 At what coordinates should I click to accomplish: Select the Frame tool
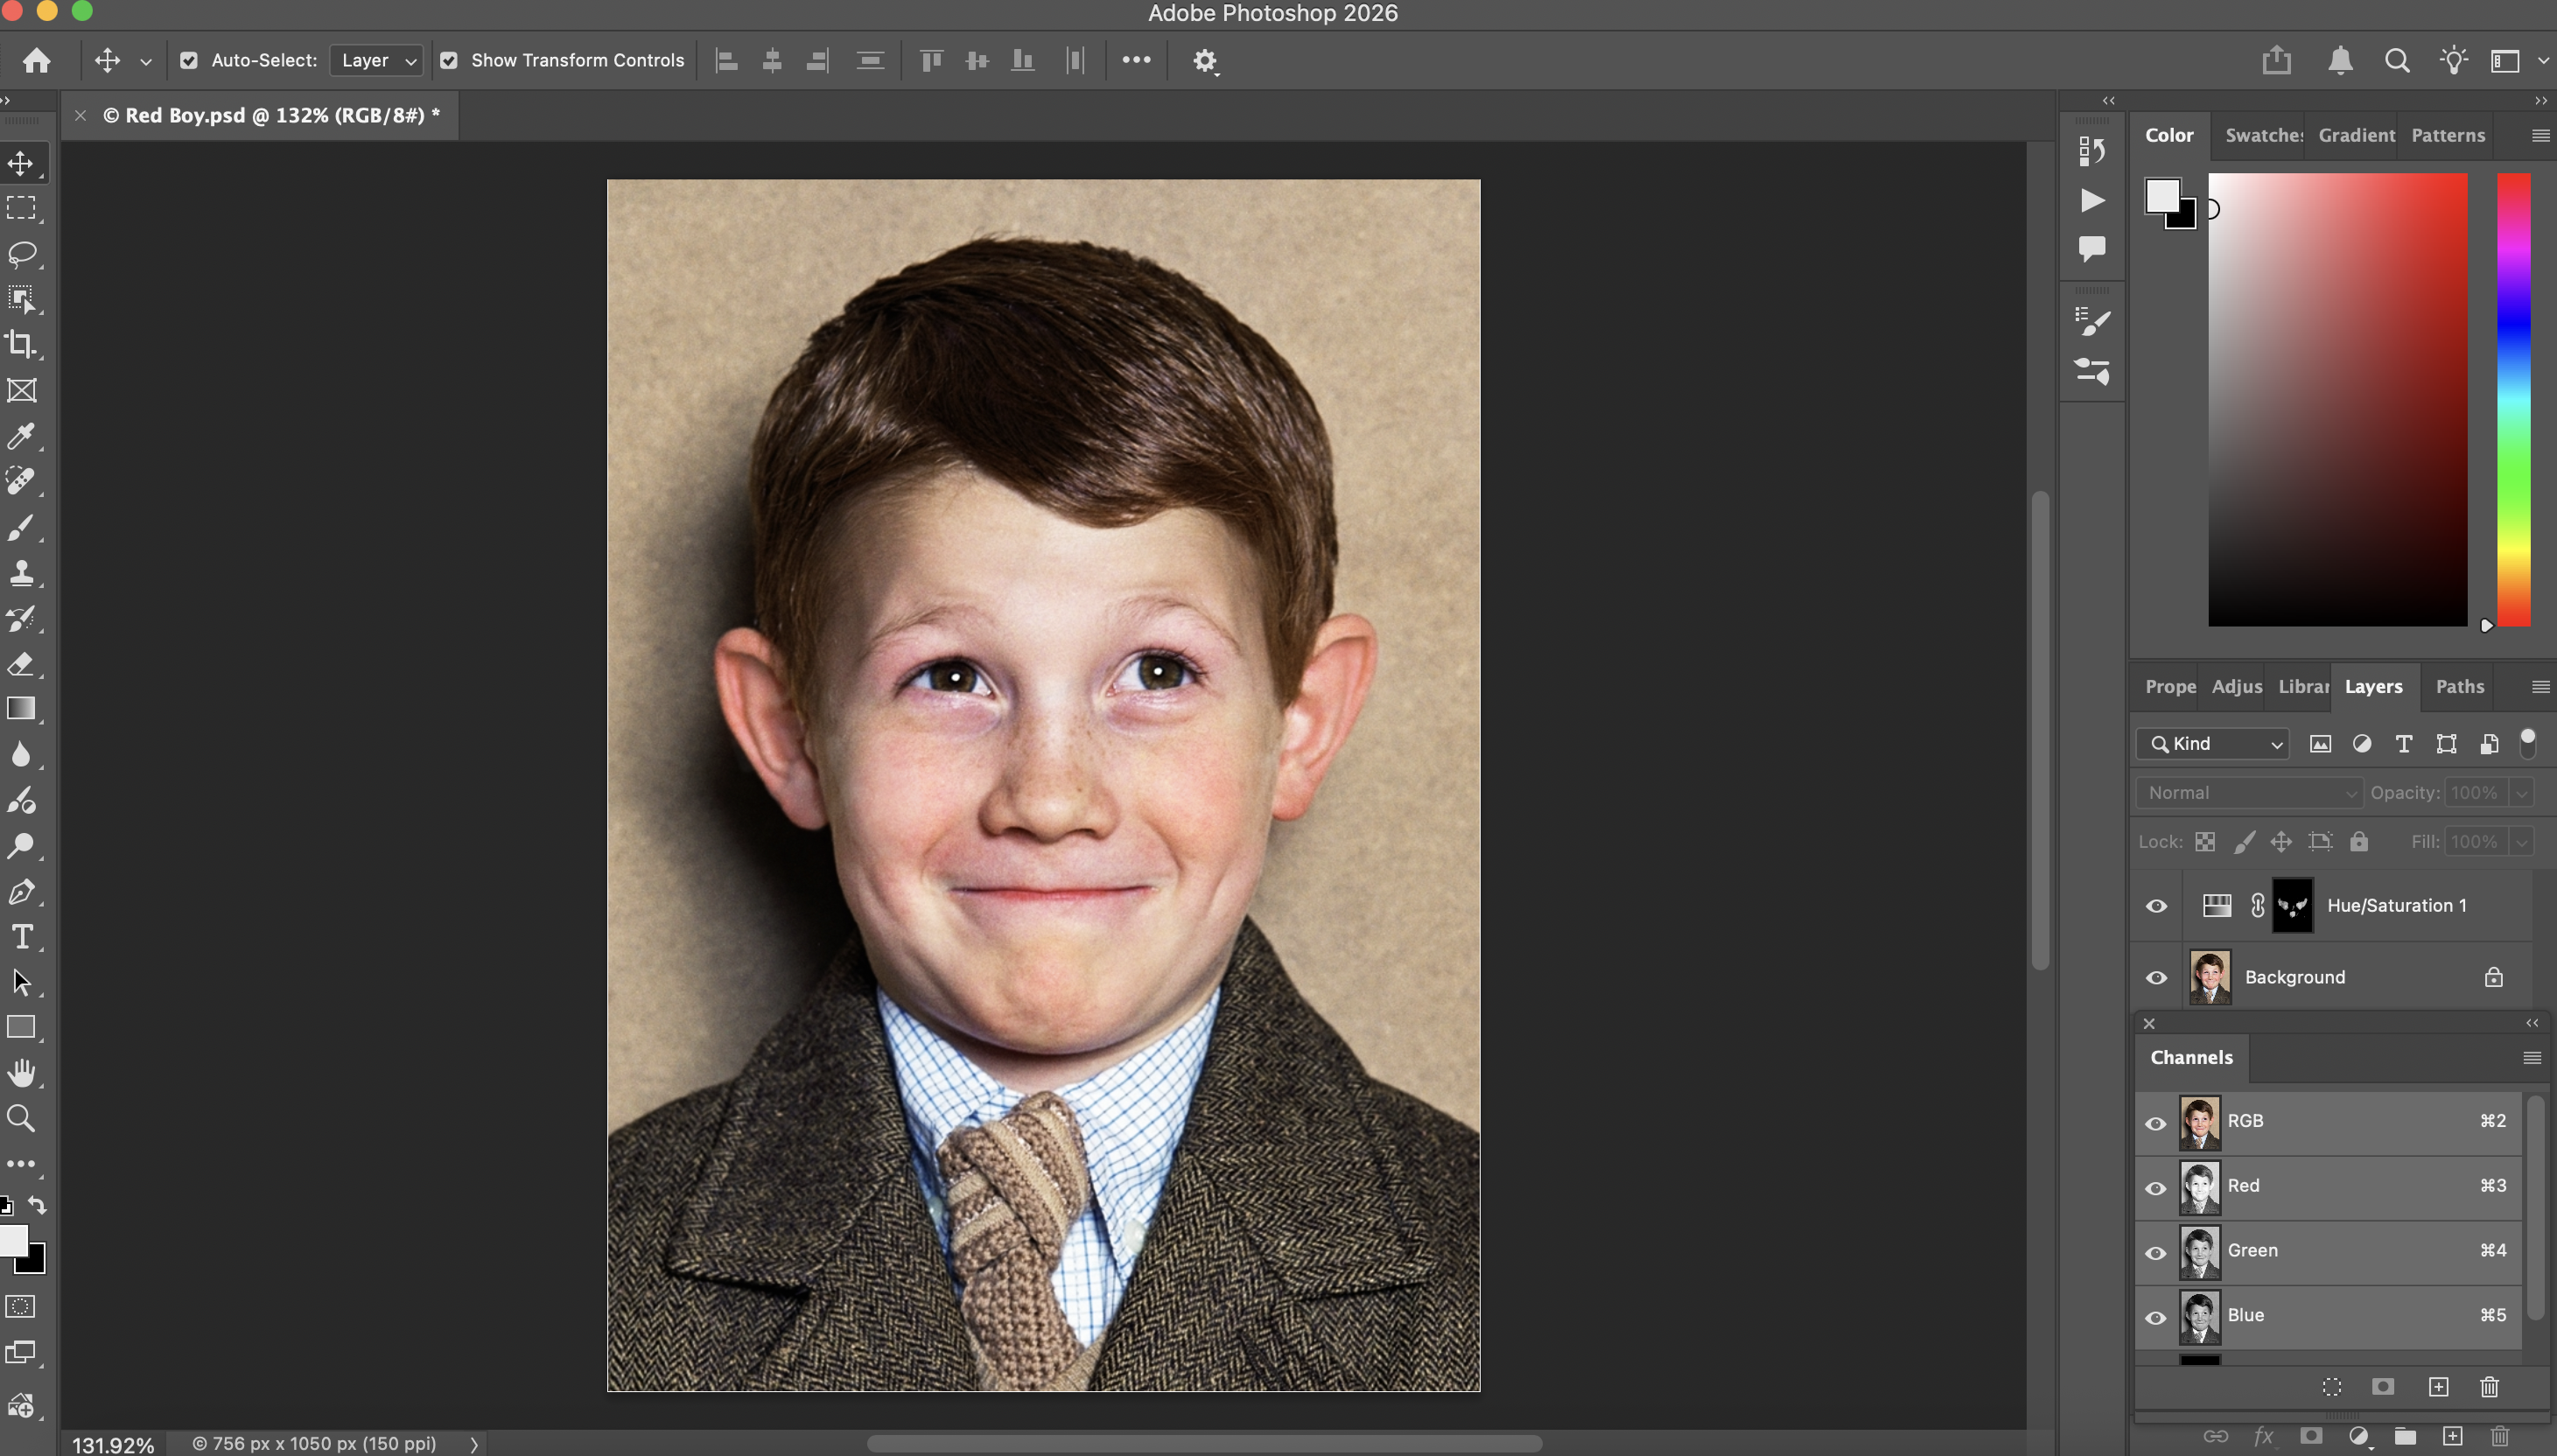point(22,390)
